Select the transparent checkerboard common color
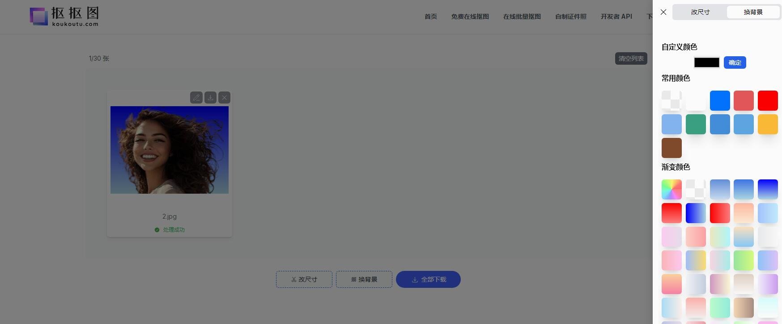Screen dimensions: 782x324 [671, 100]
